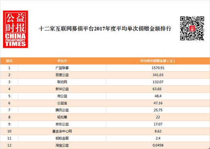Viewport: 210px width, 149px height.
Task: Click the 腾讯公益 cell
Action: [62, 110]
